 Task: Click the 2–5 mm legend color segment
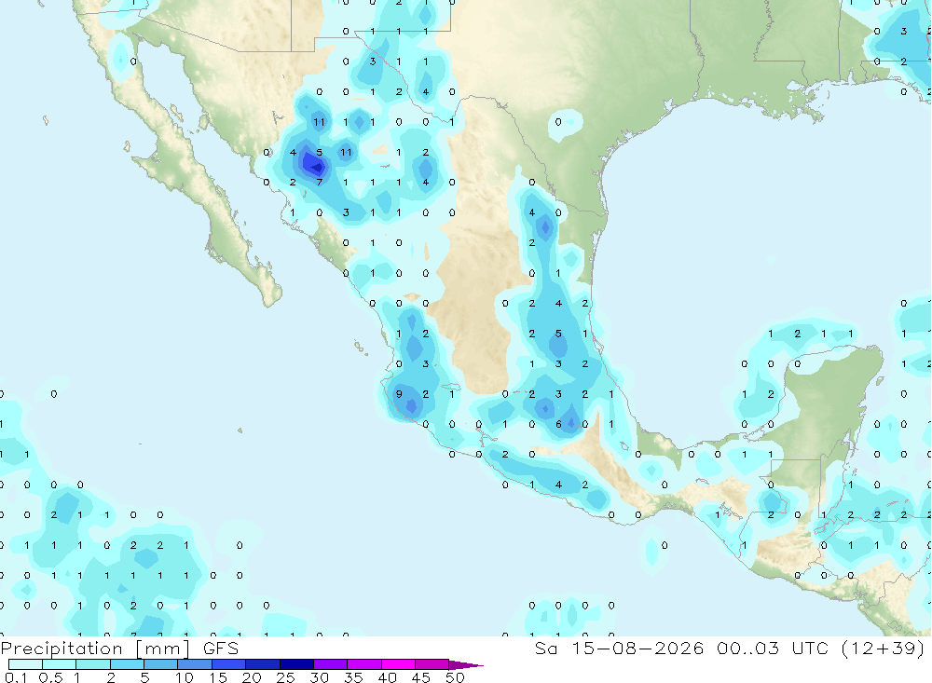pos(127,664)
